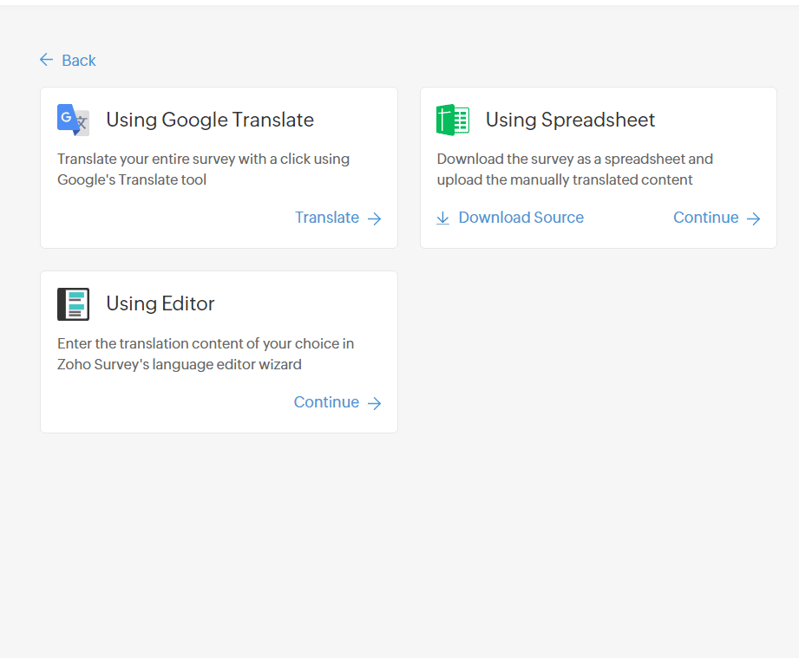Click Continue in the Using Editor card

click(x=326, y=402)
